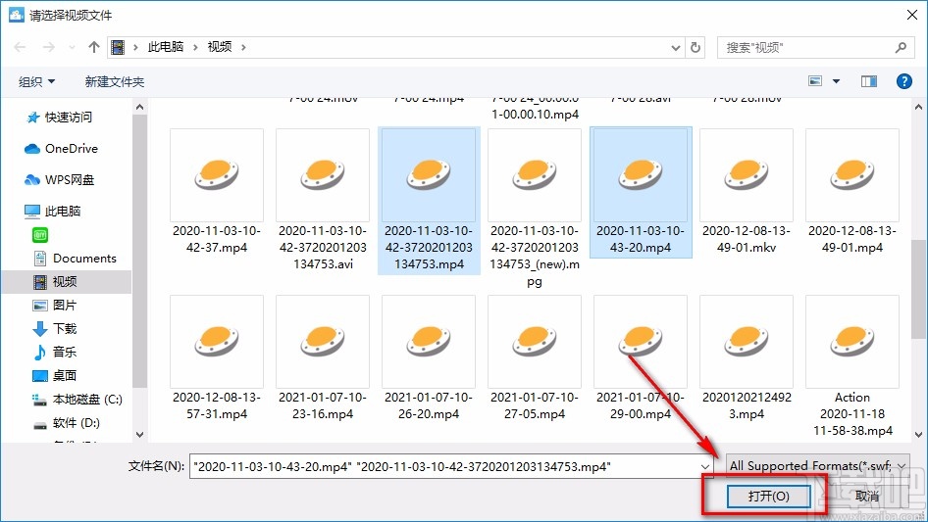
Task: Toggle the preview pane
Action: (869, 81)
